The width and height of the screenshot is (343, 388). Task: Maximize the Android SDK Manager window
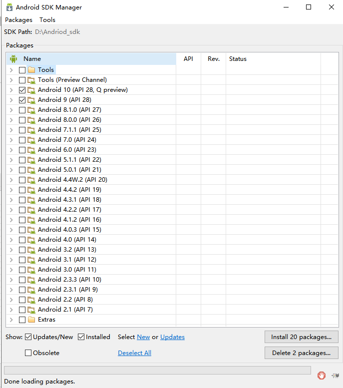(x=309, y=7)
